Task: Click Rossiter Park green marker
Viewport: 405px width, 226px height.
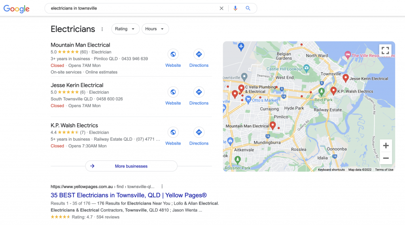Action: click(238, 160)
